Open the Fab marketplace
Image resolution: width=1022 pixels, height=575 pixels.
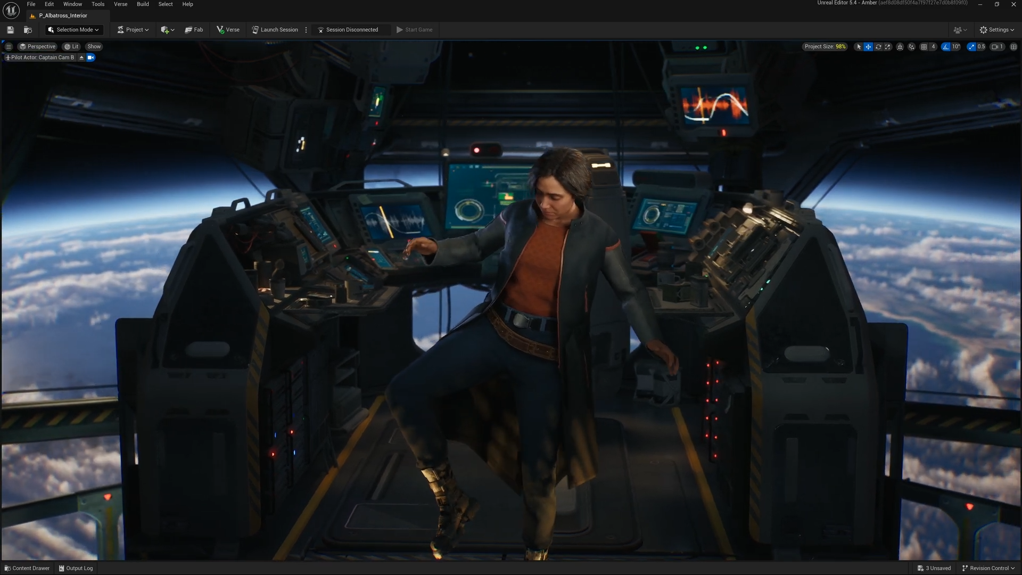click(194, 30)
